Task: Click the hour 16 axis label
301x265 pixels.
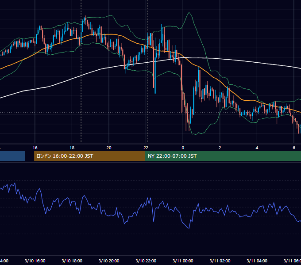Action: (x=35, y=148)
